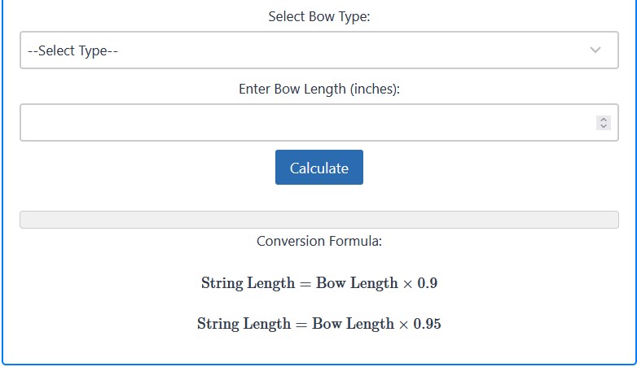Select the "Conversion Formula:" heading text
Screen dimensions: 637x367
pyautogui.click(x=318, y=241)
